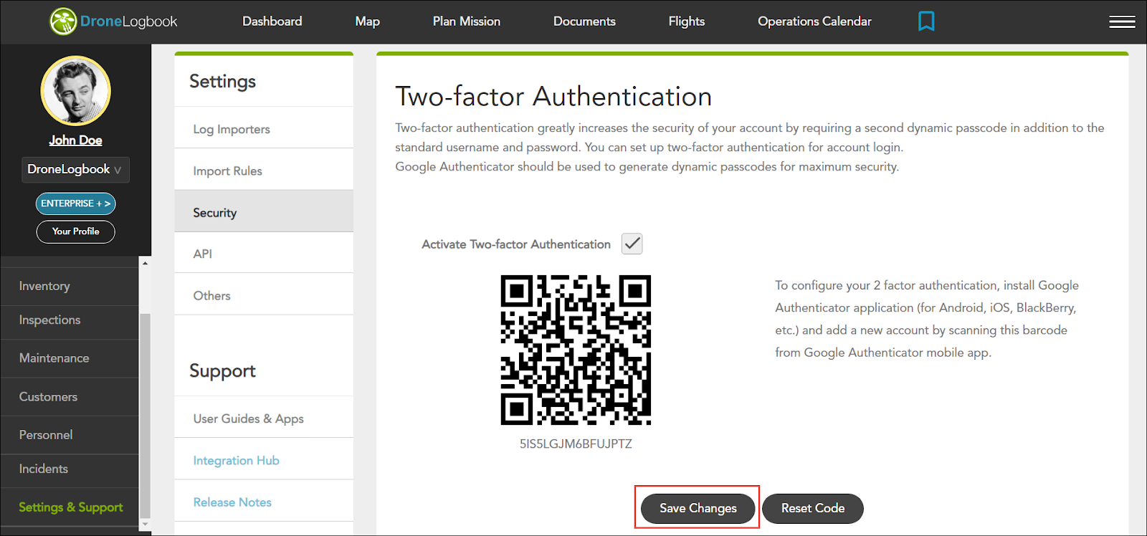Viewport: 1147px width, 536px height.
Task: Open the Map menu
Action: (x=368, y=21)
